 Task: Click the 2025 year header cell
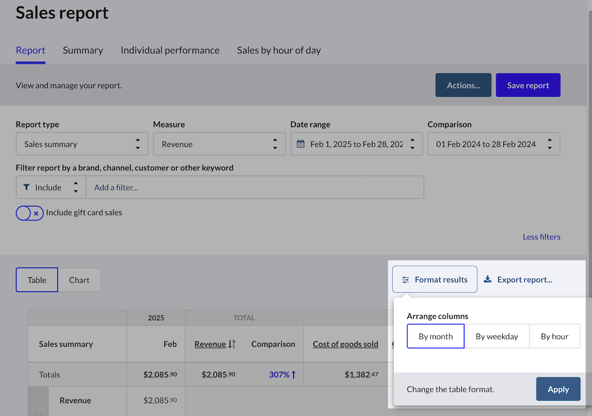(156, 318)
